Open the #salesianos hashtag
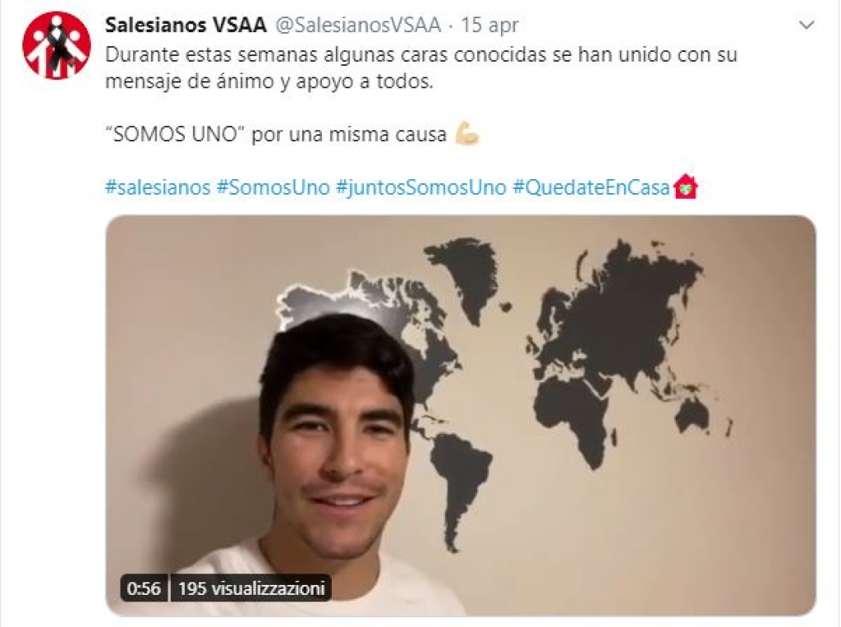The image size is (841, 627). pyautogui.click(x=158, y=187)
